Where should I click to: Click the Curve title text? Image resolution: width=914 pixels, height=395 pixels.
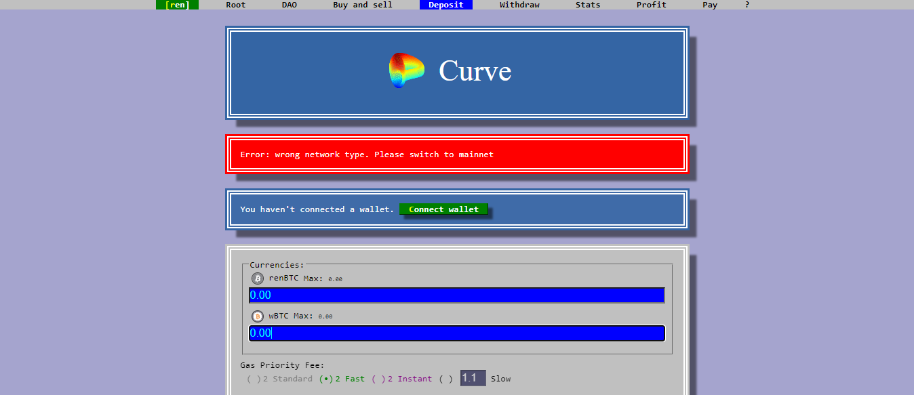475,70
